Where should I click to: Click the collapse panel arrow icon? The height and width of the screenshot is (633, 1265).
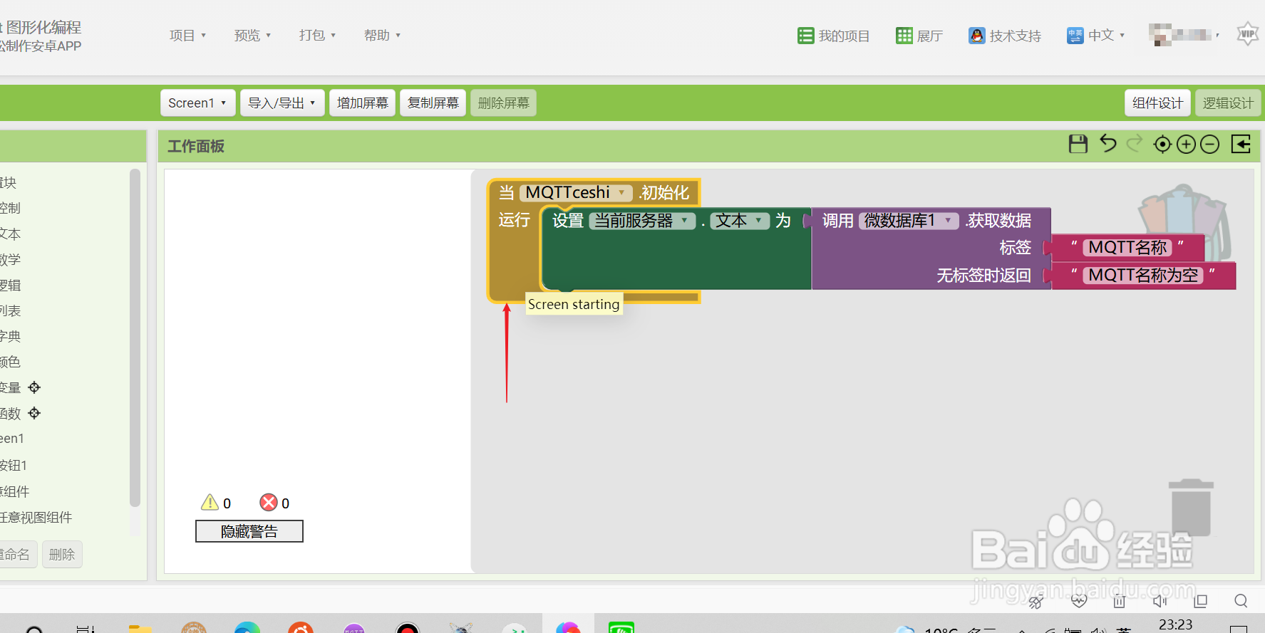pyautogui.click(x=1241, y=145)
